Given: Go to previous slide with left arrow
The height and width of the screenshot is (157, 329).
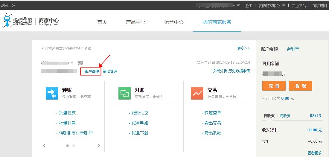Looking at the screenshot, I should tap(44, 145).
